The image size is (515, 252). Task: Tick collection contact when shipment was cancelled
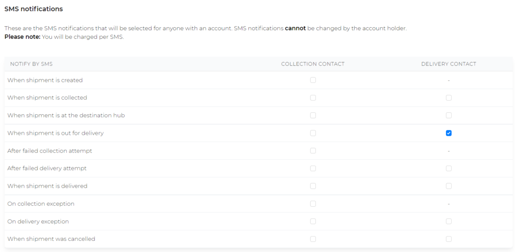coord(313,239)
